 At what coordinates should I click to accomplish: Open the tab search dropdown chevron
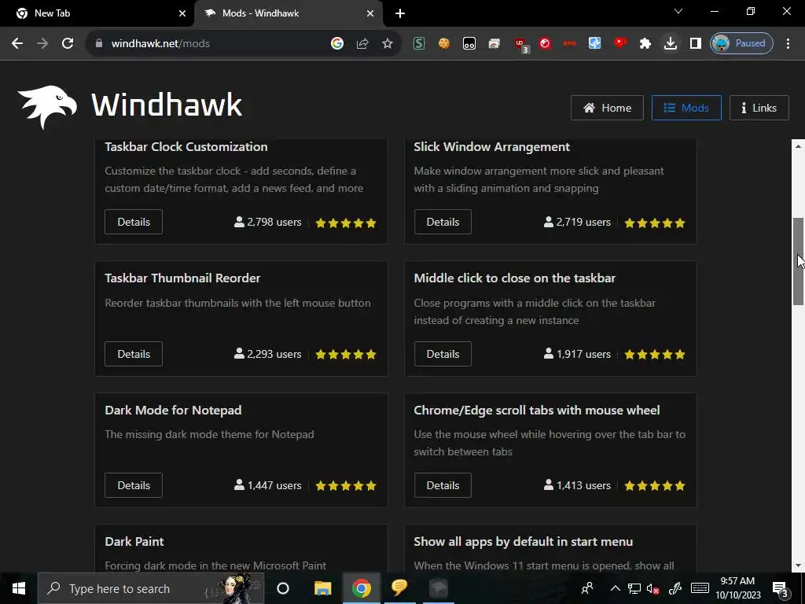678,11
